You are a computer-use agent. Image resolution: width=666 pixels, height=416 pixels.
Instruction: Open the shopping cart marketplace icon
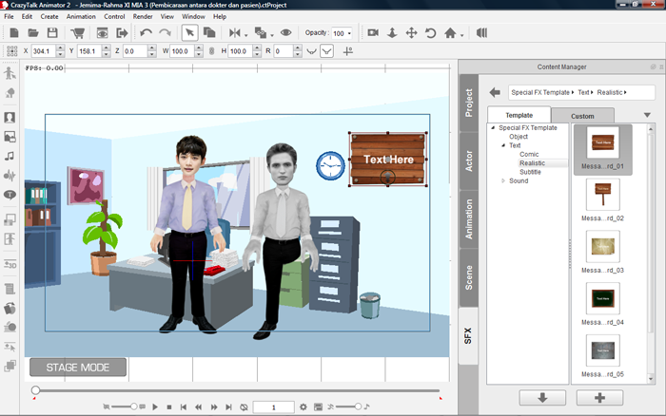click(77, 33)
